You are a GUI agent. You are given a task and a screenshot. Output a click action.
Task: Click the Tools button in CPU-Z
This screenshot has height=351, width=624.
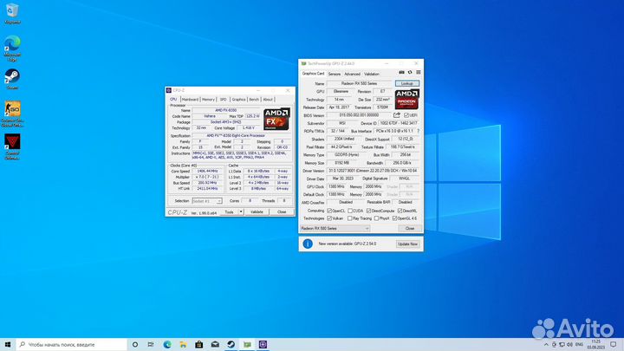pos(229,212)
